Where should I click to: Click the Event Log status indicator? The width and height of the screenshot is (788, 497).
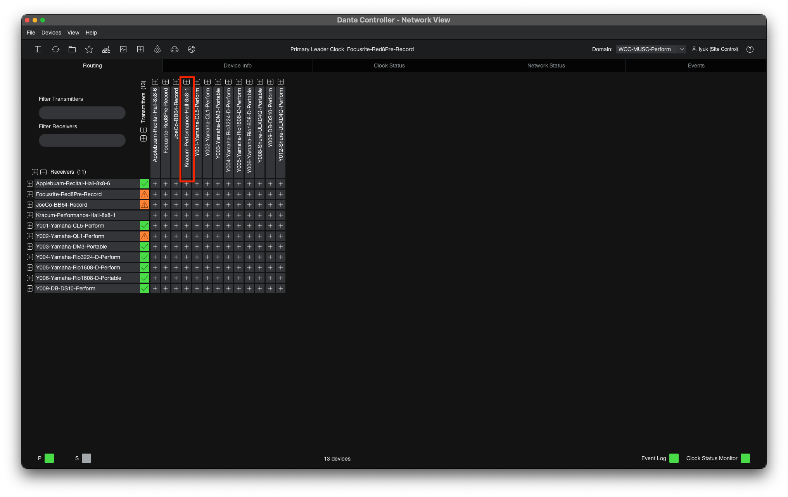[674, 458]
